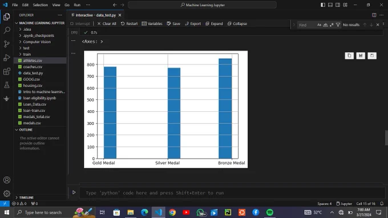Toggle Match Whole Word in find widget

click(325, 25)
